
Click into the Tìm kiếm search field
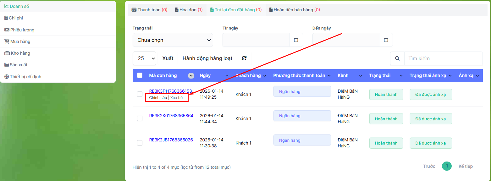click(443, 58)
